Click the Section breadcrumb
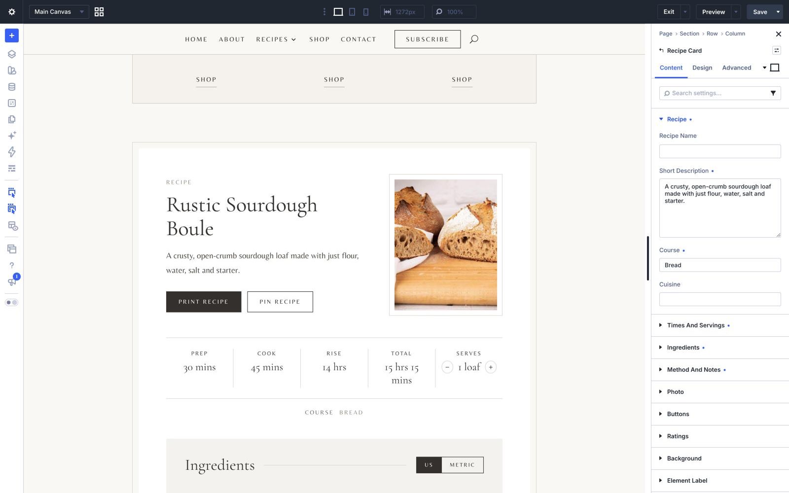The height and width of the screenshot is (493, 789). point(689,34)
